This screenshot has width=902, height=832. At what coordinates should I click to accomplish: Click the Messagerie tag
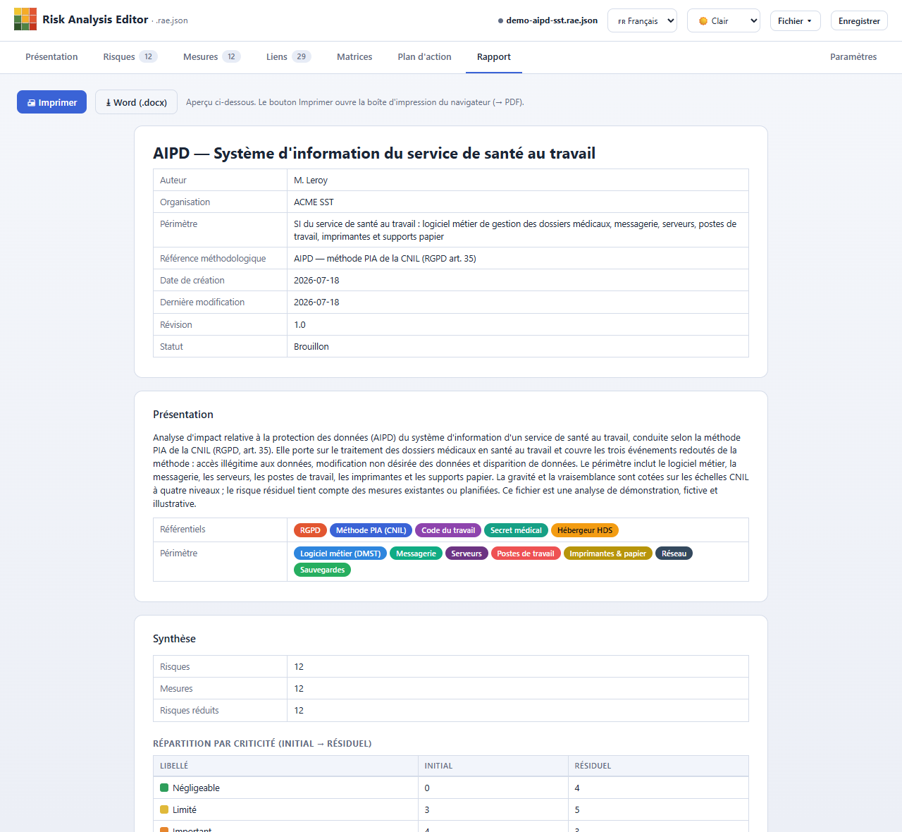pos(416,553)
